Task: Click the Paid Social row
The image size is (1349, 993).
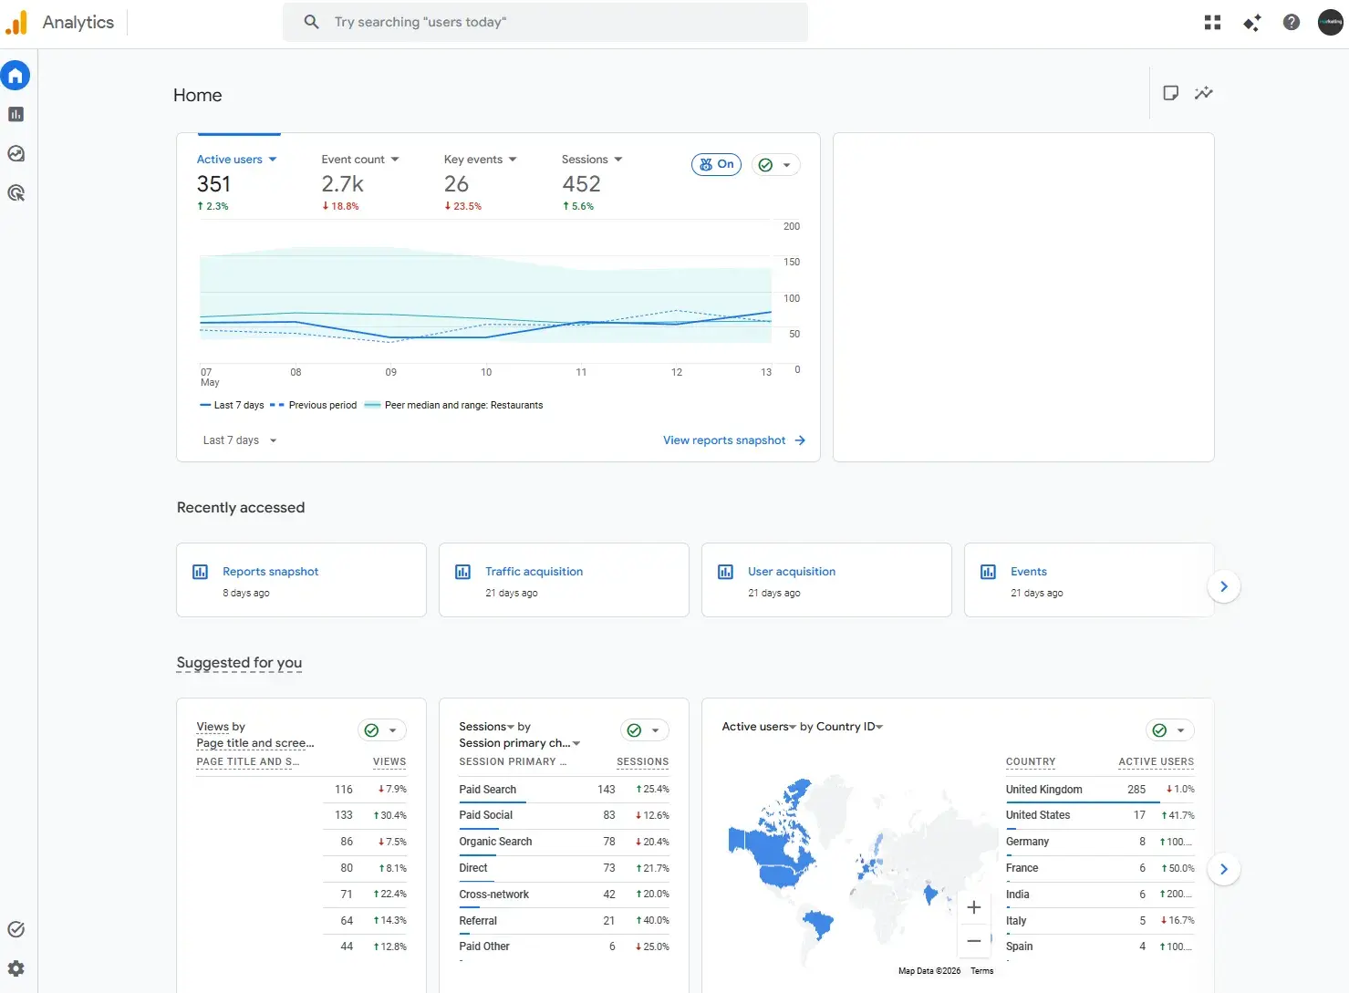Action: tap(564, 815)
